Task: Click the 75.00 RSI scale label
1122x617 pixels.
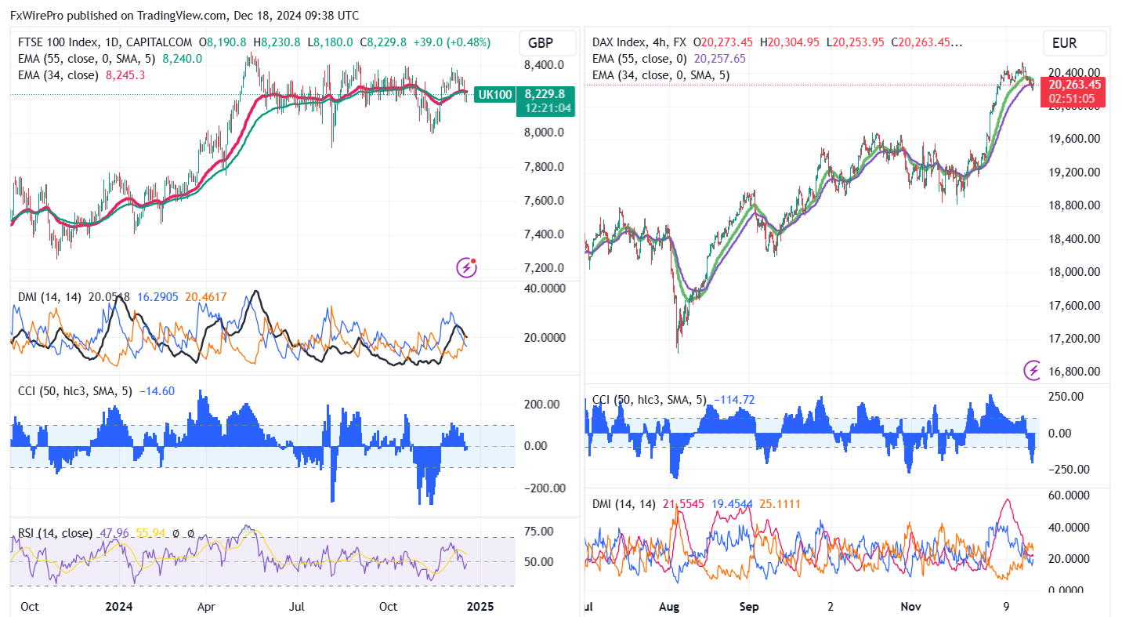Action: pyautogui.click(x=539, y=531)
